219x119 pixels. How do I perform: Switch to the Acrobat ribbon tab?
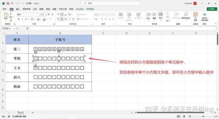(x=80, y=9)
